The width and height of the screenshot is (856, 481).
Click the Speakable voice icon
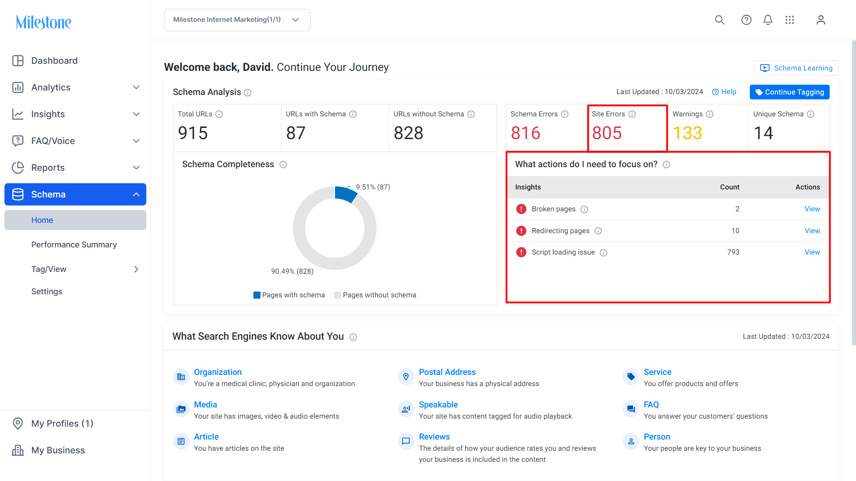pyautogui.click(x=406, y=409)
